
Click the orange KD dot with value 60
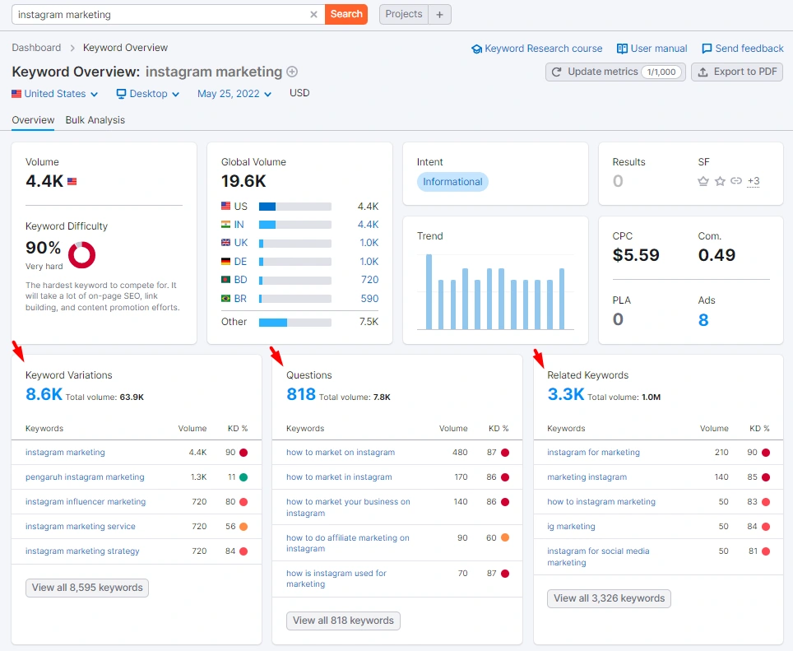click(x=505, y=537)
